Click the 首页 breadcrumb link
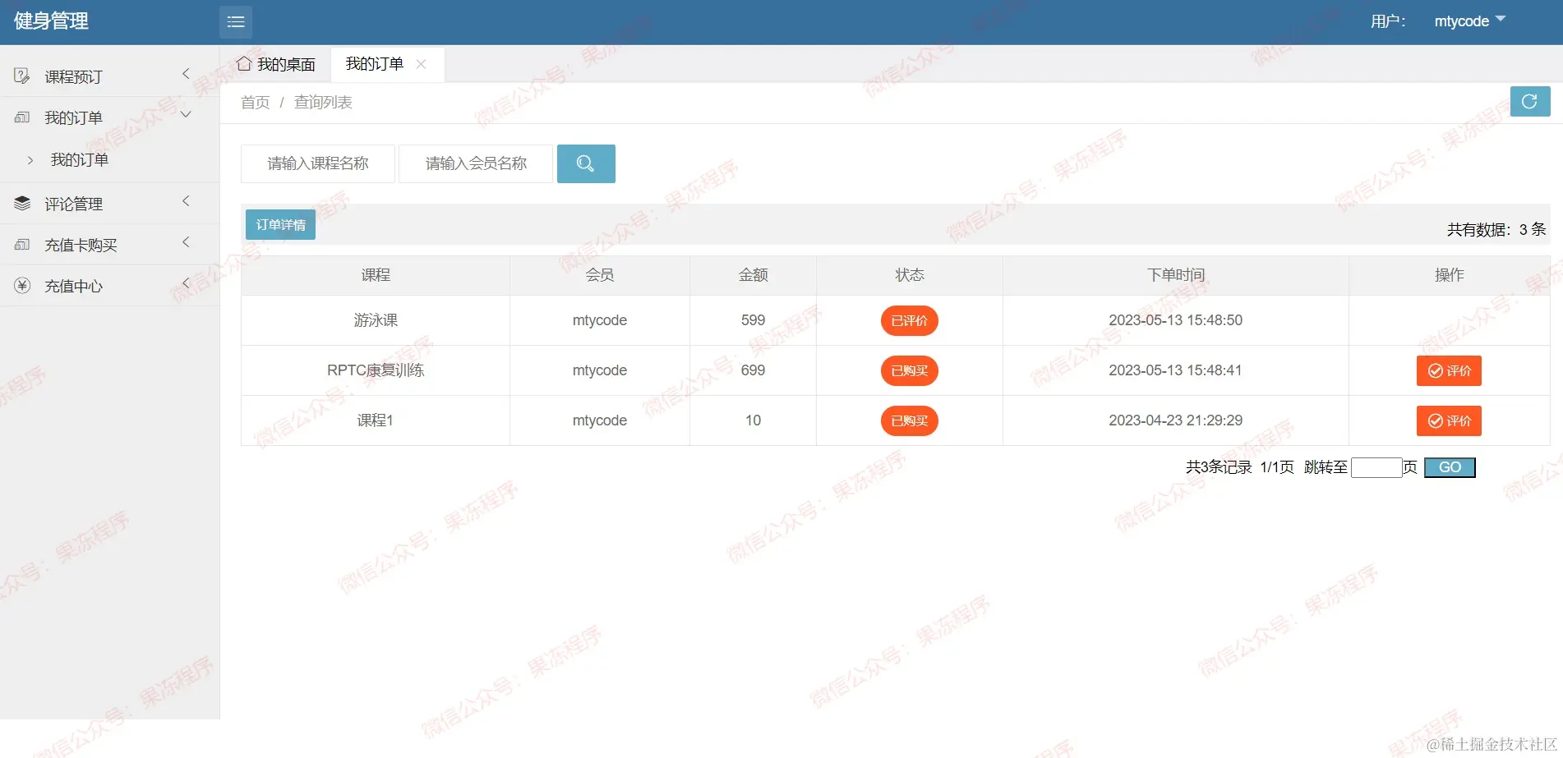This screenshot has height=758, width=1563. click(x=255, y=103)
